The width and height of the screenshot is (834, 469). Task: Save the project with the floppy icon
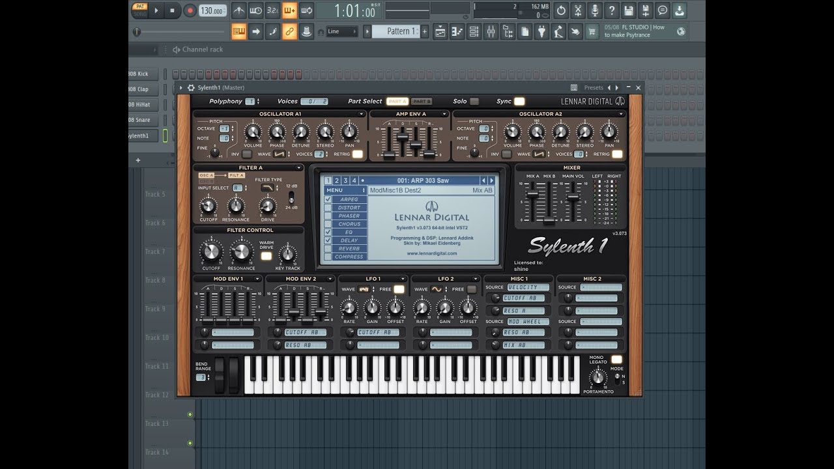click(629, 10)
